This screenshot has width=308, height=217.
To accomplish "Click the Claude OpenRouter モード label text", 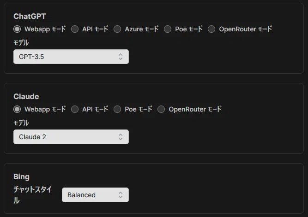I will [195, 109].
